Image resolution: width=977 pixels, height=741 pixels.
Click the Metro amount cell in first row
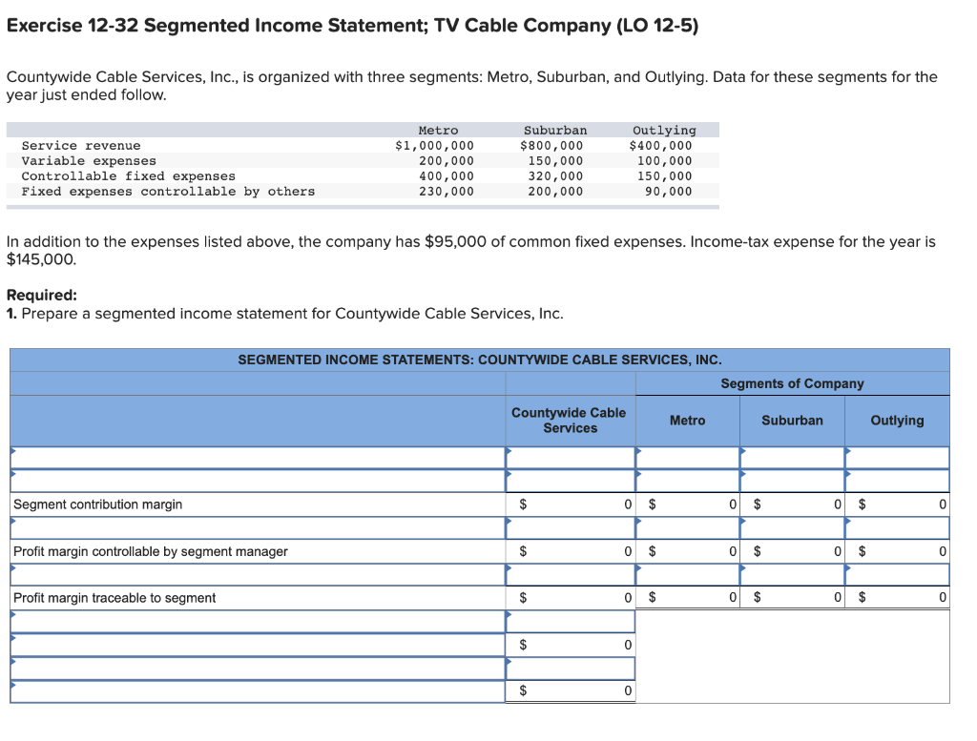687,457
